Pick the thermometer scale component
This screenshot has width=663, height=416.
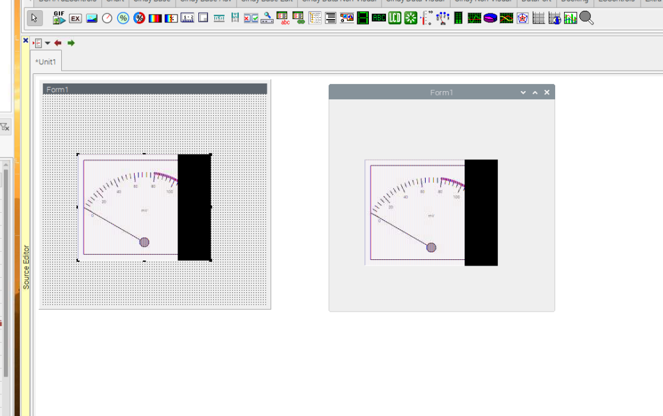tap(427, 18)
